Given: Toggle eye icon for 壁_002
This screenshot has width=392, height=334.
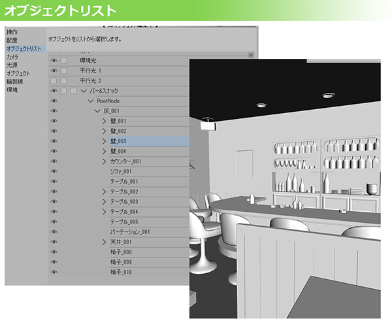Looking at the screenshot, I should point(54,131).
